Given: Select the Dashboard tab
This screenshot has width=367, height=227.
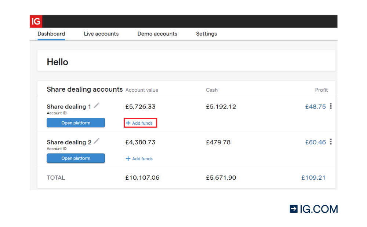Looking at the screenshot, I should coord(51,34).
